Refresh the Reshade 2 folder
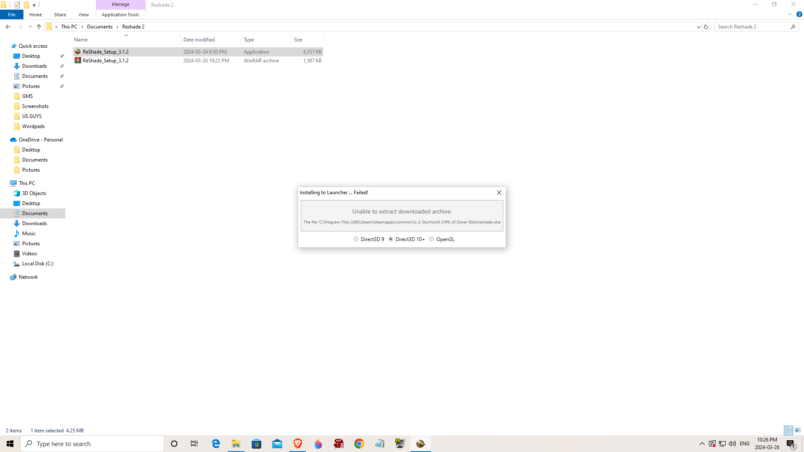This screenshot has height=452, width=804. (x=706, y=27)
